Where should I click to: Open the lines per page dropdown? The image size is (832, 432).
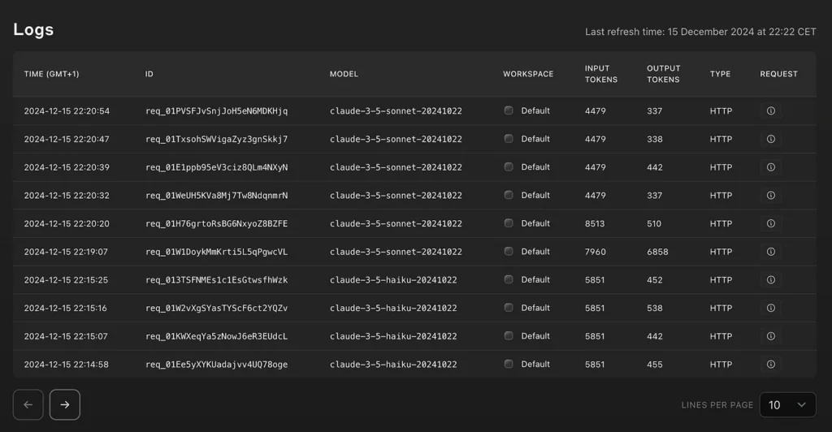coord(787,404)
